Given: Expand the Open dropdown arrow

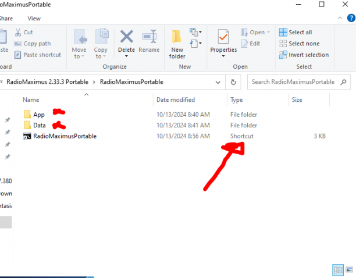Looking at the screenshot, I should point(268,32).
